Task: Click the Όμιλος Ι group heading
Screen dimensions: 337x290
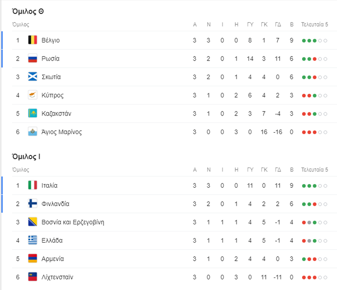Action: [x=26, y=156]
